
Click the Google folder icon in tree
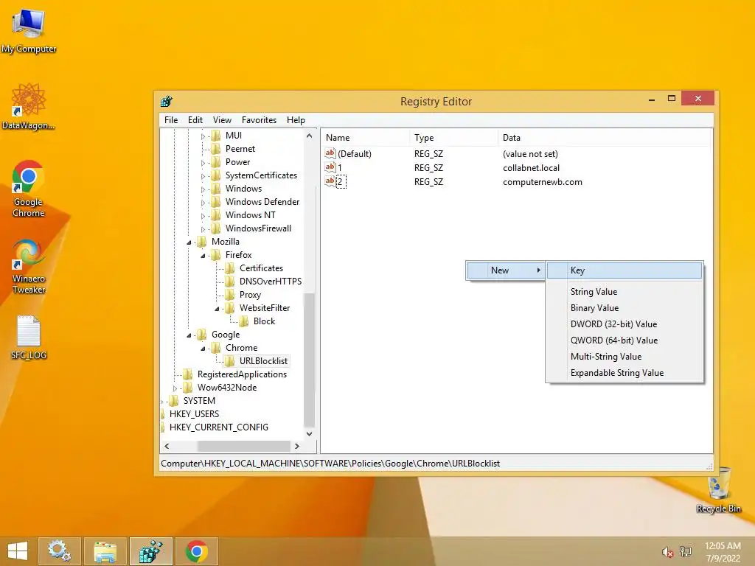pyautogui.click(x=202, y=335)
